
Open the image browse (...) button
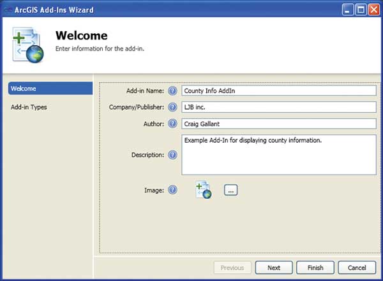(x=230, y=190)
